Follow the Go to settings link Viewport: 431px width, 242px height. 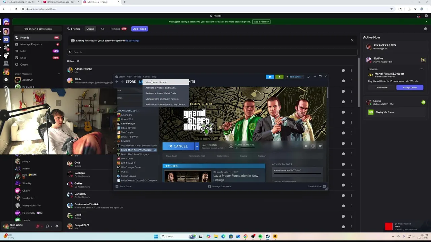132,41
